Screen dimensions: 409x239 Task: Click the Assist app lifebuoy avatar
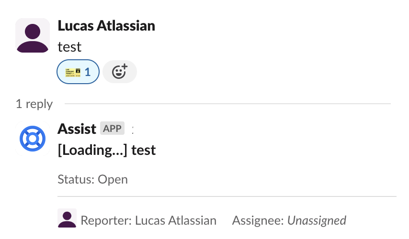pyautogui.click(x=33, y=139)
